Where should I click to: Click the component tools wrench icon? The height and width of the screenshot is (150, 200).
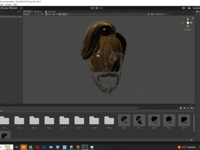[x=149, y=14]
